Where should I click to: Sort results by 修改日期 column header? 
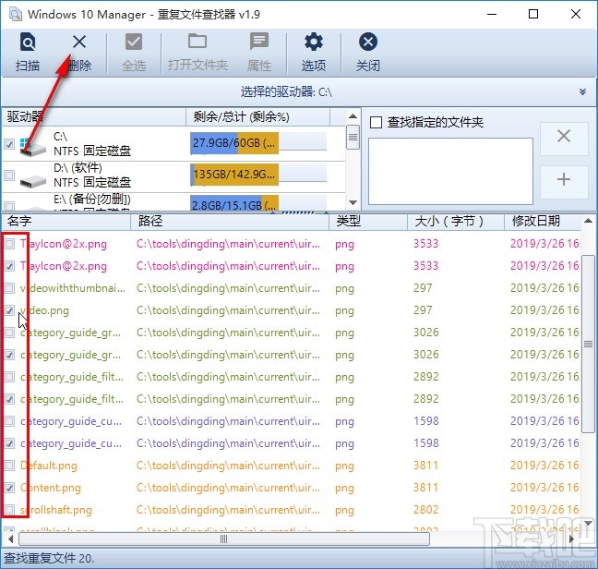click(543, 221)
